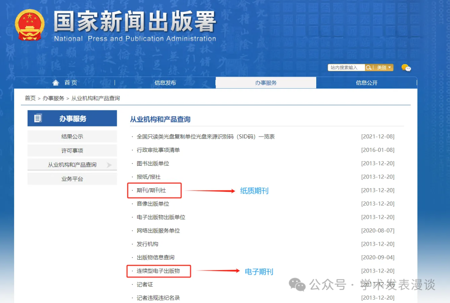The height and width of the screenshot is (303, 450).
Task: Click arrow icon next to 从业机构和产品查询 sidebar
Action: pyautogui.click(x=109, y=165)
